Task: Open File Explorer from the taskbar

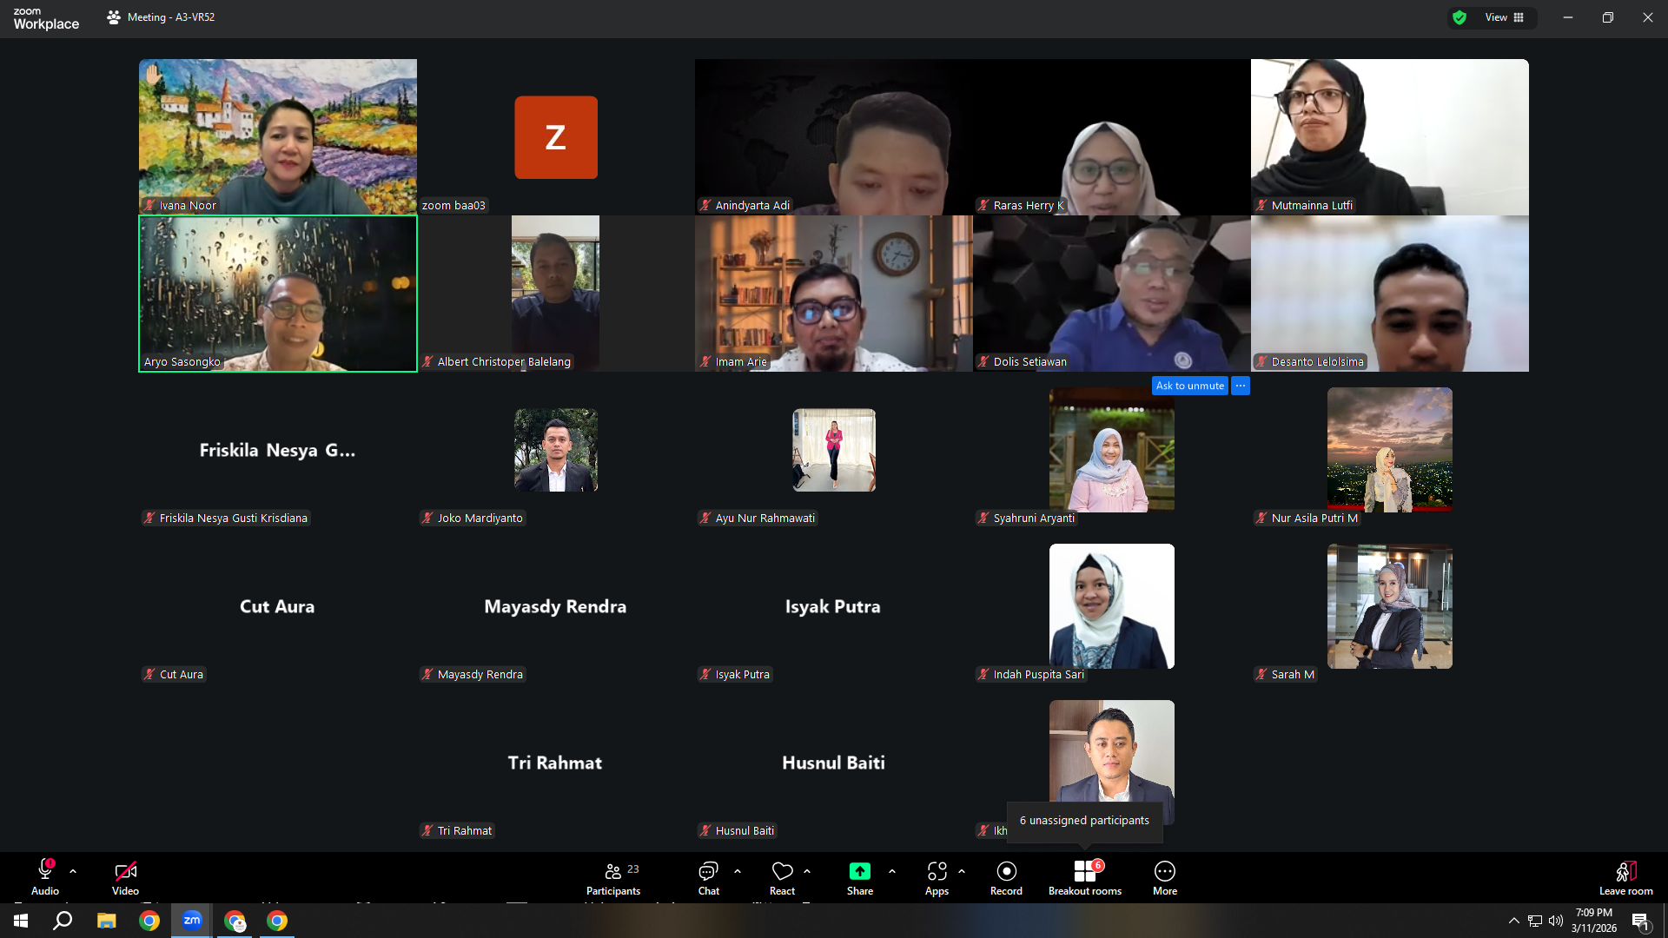Action: (x=106, y=921)
